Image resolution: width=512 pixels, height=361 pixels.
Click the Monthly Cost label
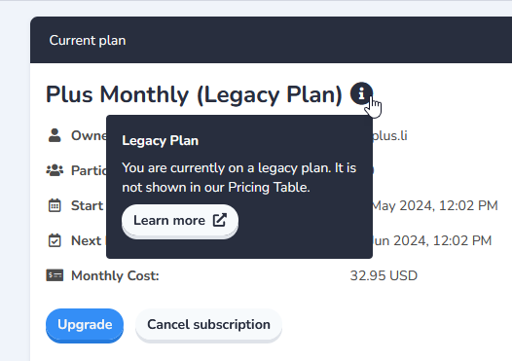point(115,275)
